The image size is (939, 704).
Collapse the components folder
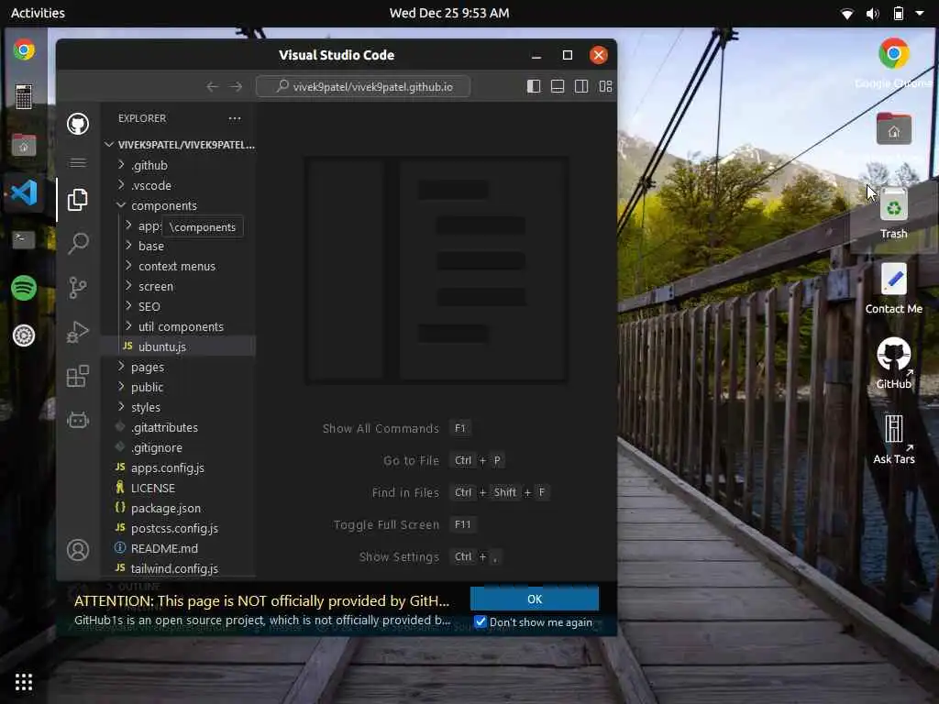coord(180,205)
